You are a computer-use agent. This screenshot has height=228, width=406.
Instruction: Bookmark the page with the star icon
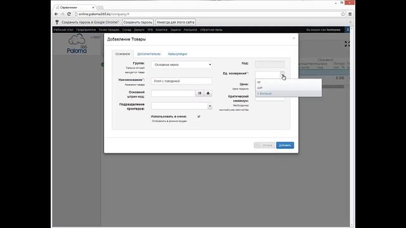pos(343,14)
